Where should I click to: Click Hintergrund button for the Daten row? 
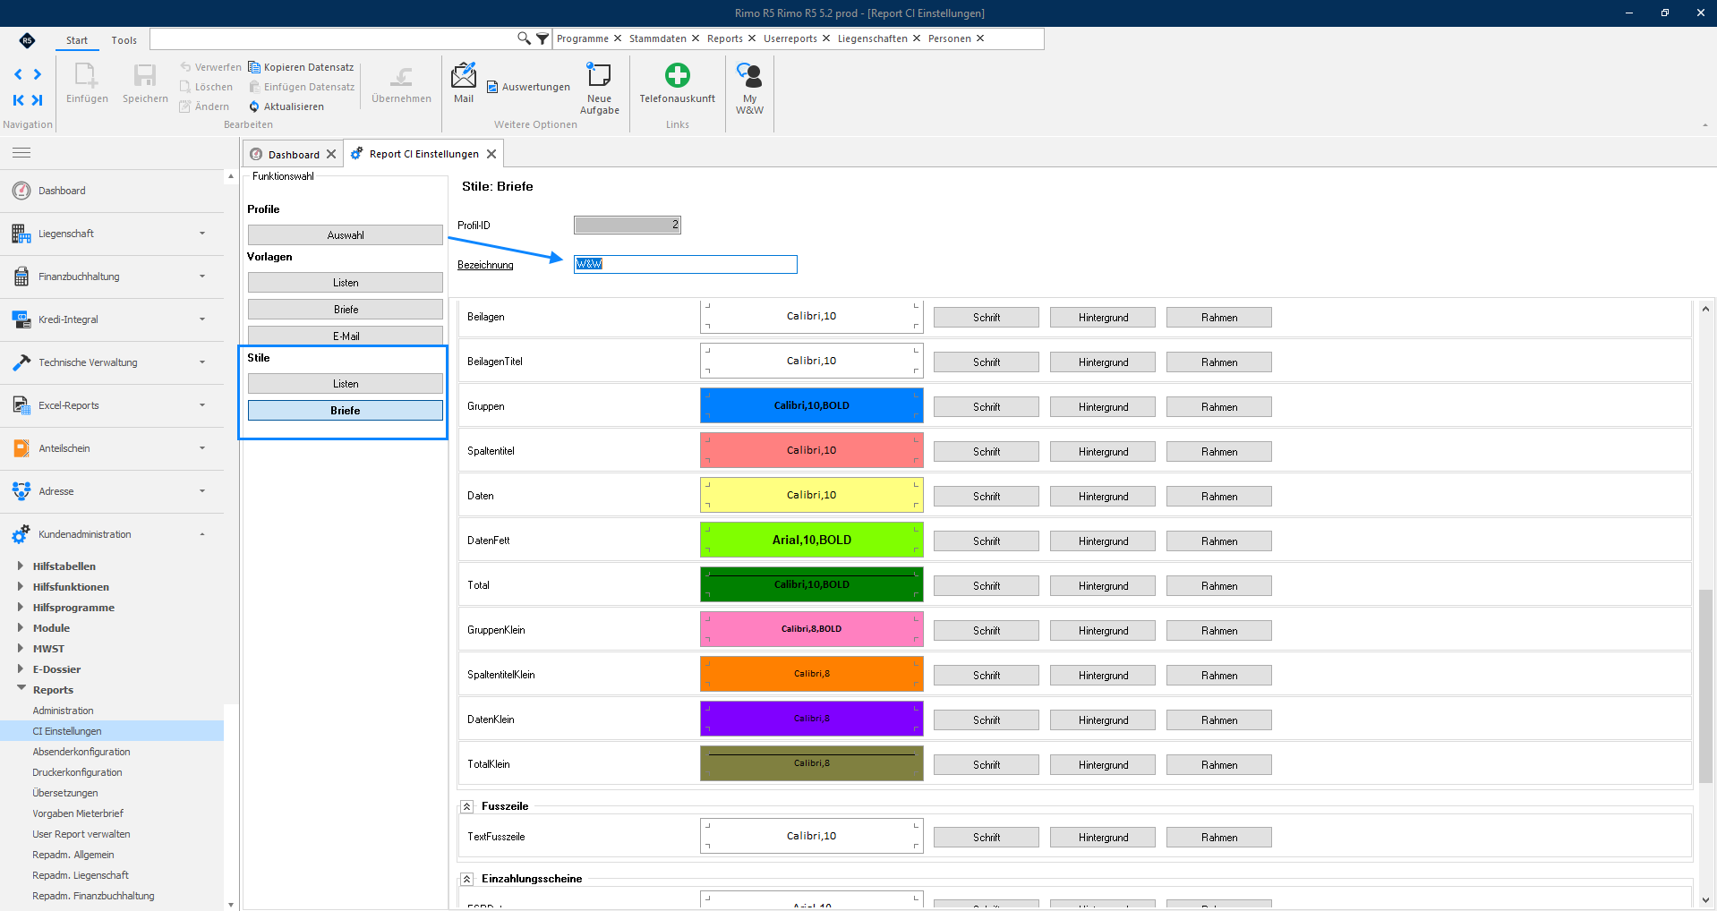coord(1103,496)
